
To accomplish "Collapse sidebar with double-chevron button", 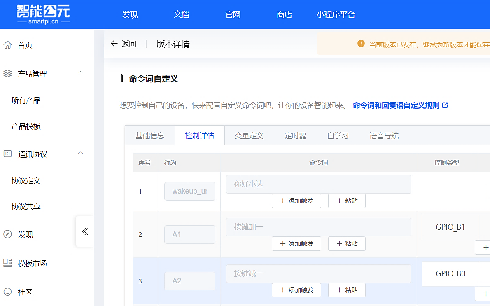I will 85,231.
